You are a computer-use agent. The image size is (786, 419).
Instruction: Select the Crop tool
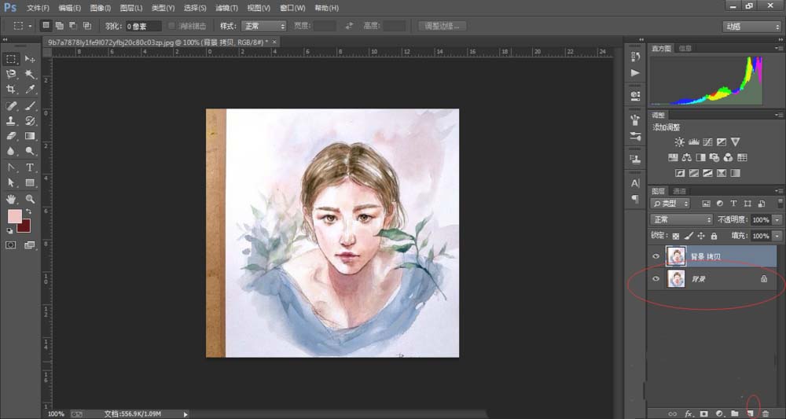click(12, 90)
